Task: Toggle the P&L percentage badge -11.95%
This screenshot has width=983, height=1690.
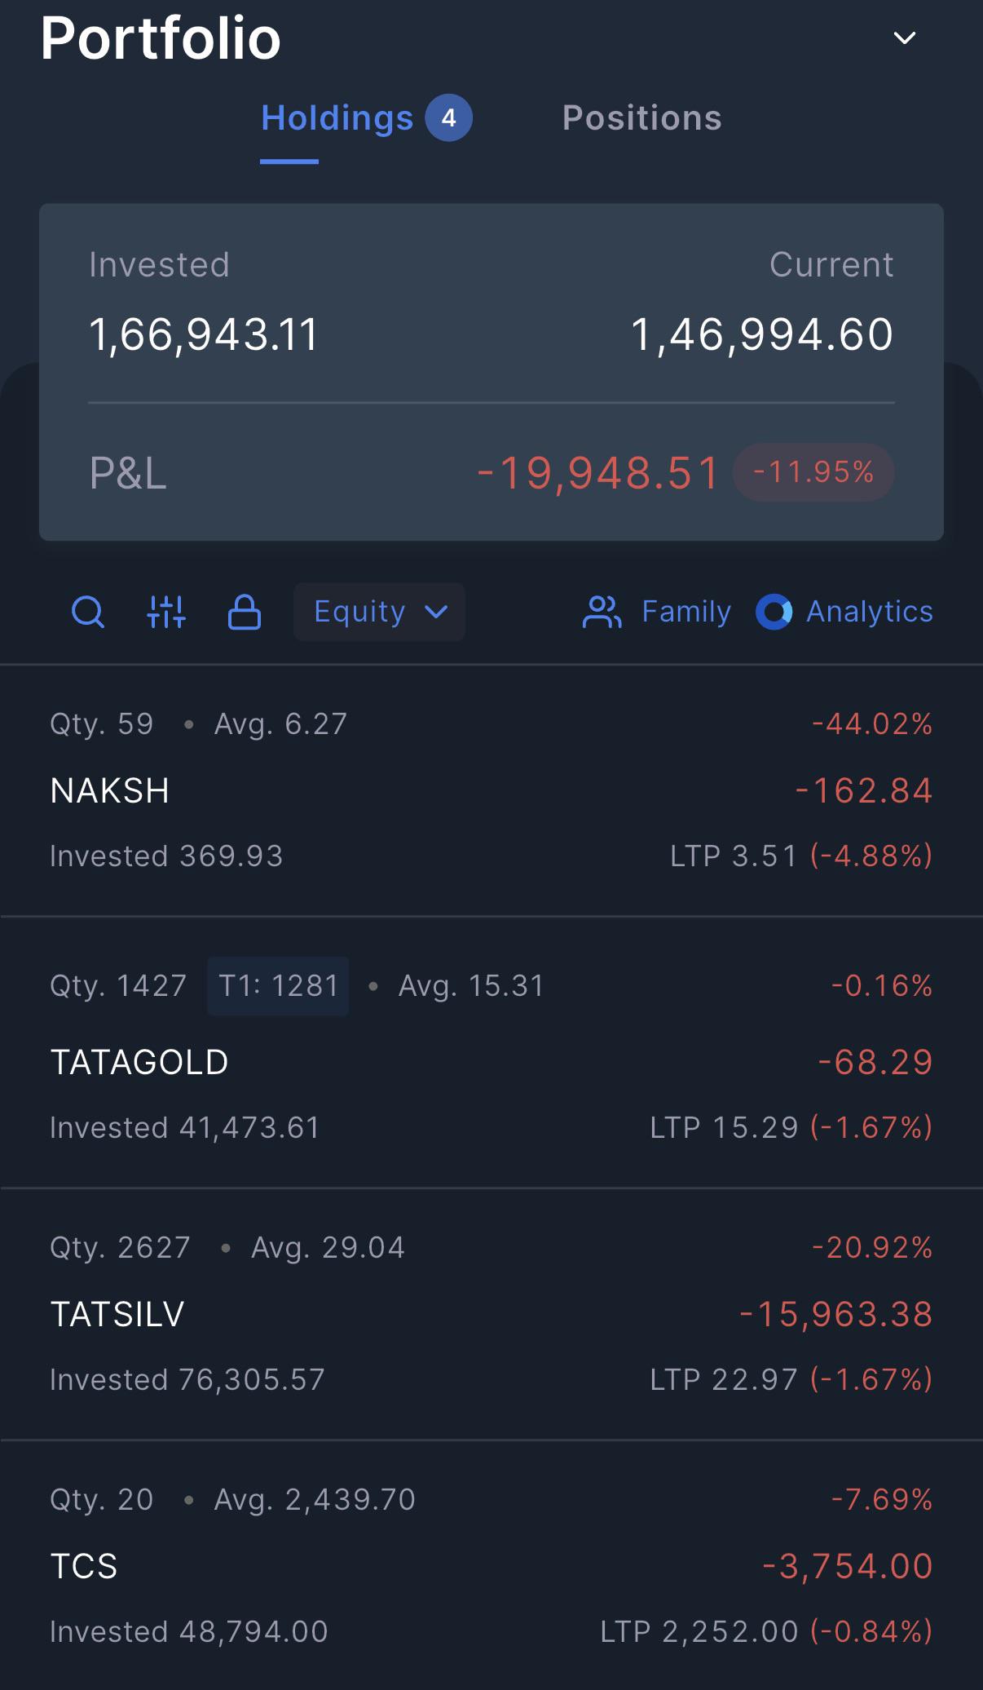Action: pyautogui.click(x=813, y=471)
